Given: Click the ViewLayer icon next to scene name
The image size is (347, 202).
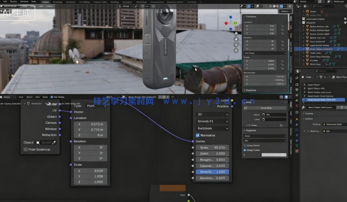Looking at the screenshot, I should (329, 2).
